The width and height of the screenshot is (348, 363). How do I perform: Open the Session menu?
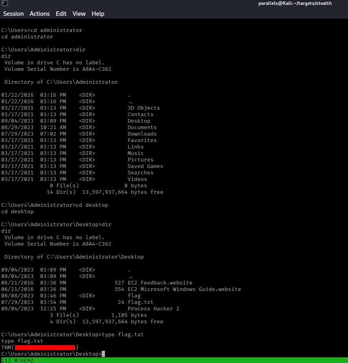13,14
